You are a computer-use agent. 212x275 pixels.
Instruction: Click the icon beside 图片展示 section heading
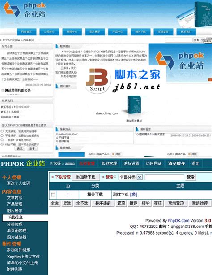pos(57,86)
